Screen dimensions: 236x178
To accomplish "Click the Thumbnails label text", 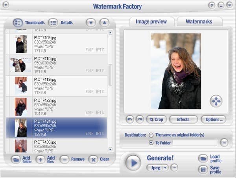I will (x=35, y=23).
